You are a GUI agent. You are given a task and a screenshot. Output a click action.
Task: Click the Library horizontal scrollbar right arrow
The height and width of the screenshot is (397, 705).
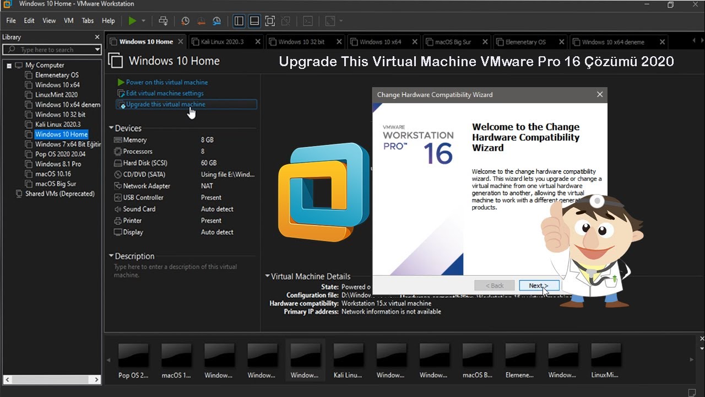[97, 380]
